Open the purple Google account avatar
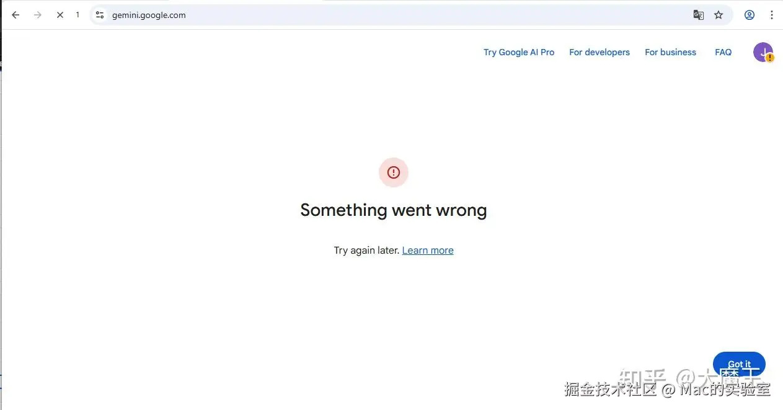This screenshot has width=783, height=410. click(x=763, y=52)
